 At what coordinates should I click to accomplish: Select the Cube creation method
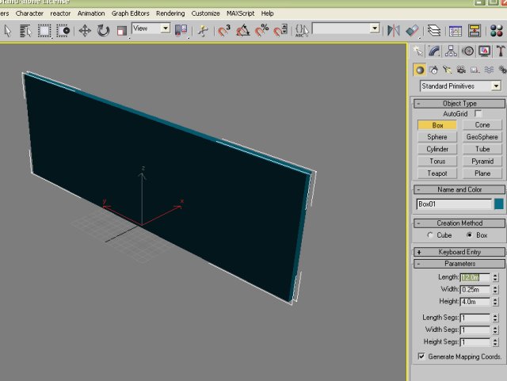point(429,235)
